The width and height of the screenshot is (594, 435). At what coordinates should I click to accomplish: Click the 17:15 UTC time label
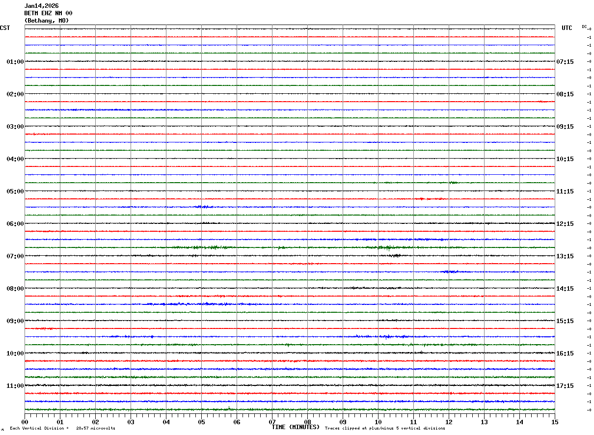click(565, 386)
